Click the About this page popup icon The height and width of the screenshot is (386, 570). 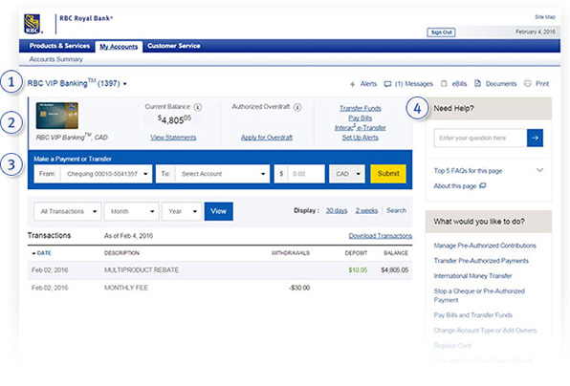click(x=482, y=186)
